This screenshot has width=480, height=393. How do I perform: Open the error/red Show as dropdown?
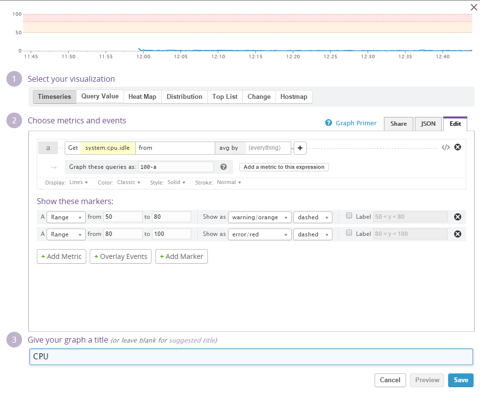pos(259,234)
